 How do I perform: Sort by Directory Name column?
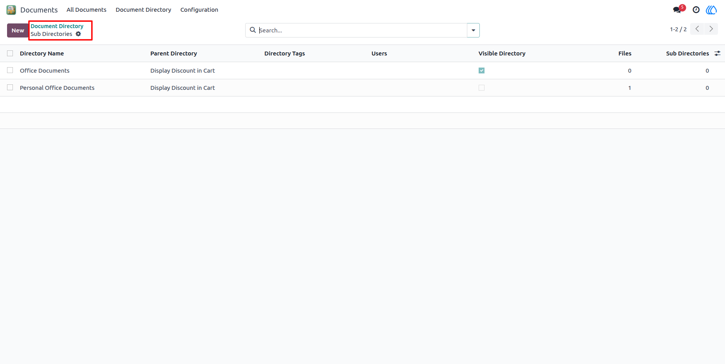[x=42, y=54]
